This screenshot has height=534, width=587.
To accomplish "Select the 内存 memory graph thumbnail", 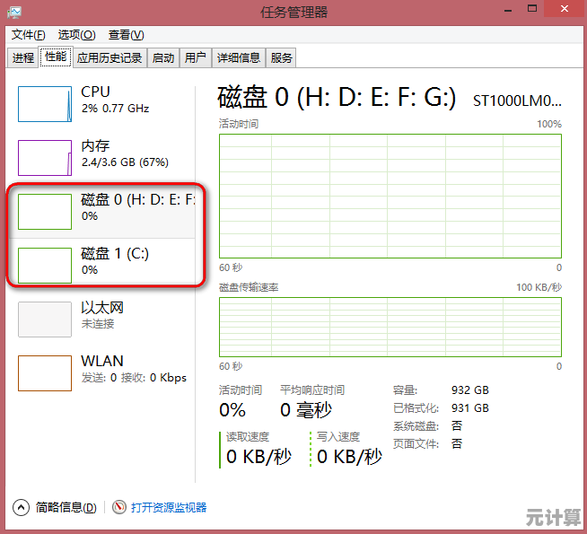I will point(45,158).
